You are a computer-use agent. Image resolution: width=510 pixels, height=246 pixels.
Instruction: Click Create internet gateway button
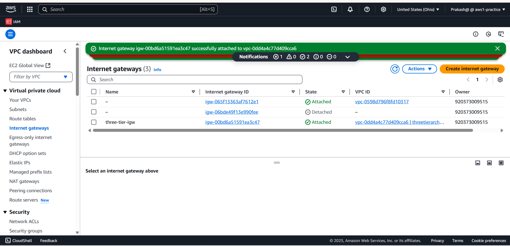(x=472, y=69)
